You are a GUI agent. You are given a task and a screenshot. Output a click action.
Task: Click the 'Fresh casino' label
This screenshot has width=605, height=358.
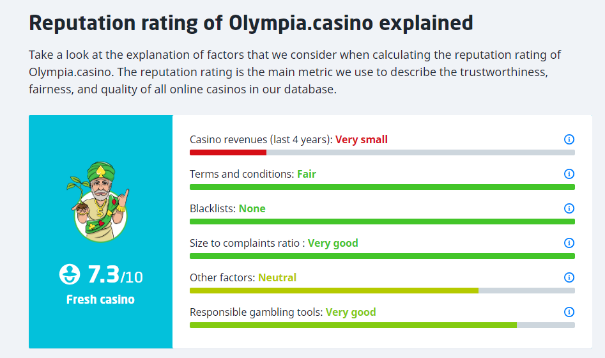tap(100, 299)
